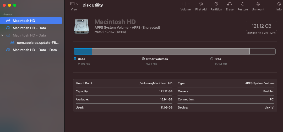
Task: Click the remove volume minus icon
Action: [189, 4]
